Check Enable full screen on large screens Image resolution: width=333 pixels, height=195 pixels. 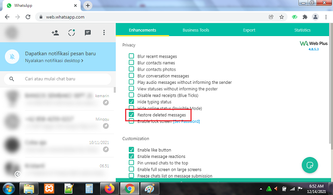[x=131, y=169]
